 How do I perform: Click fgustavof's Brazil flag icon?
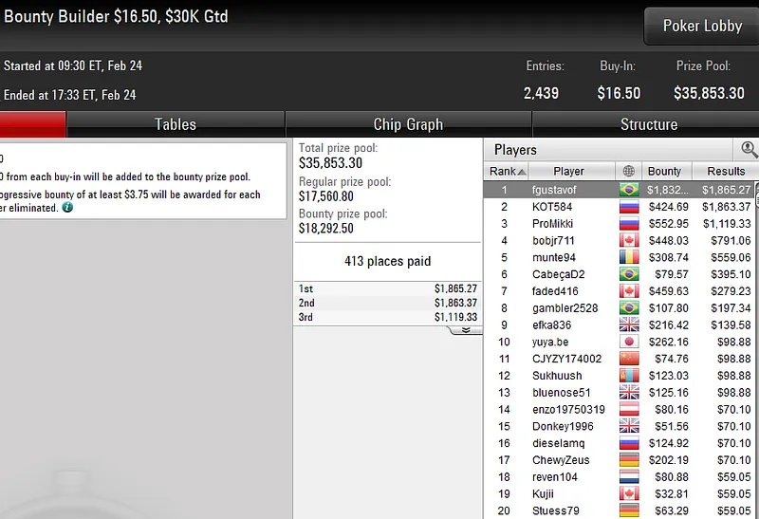pos(629,190)
